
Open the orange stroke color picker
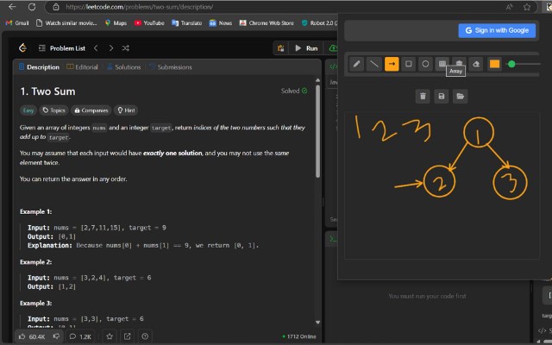[x=494, y=64]
